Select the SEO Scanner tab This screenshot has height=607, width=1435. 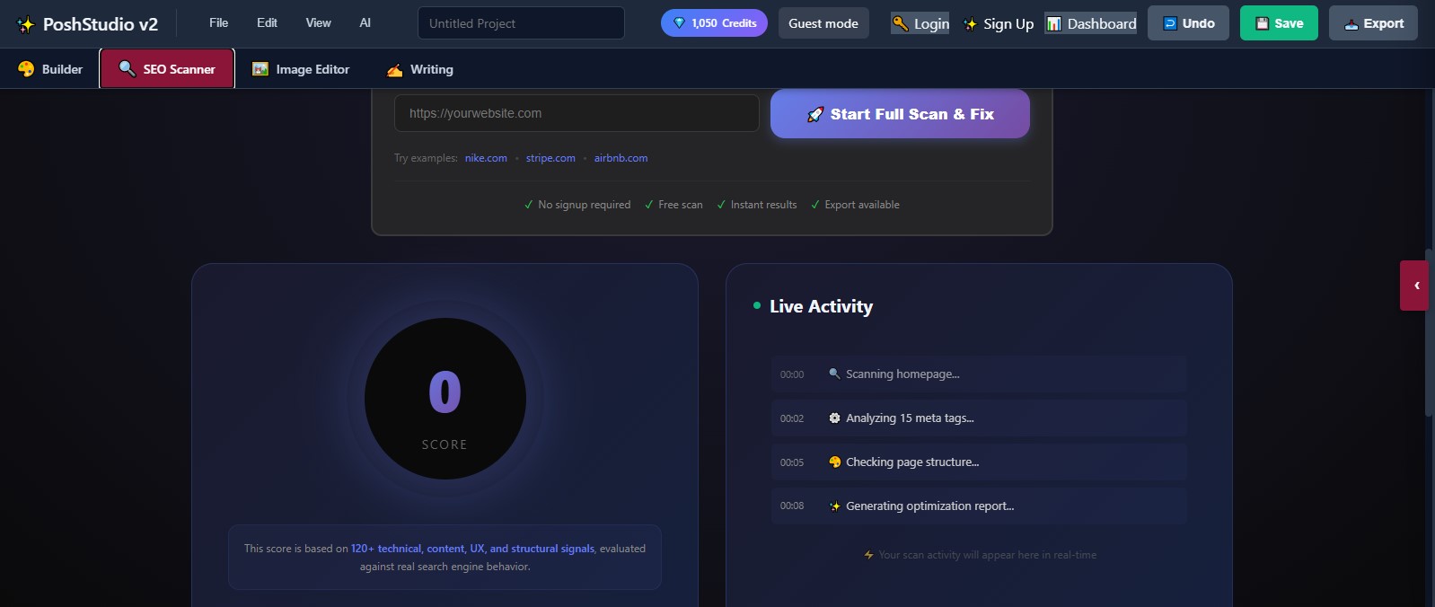tap(167, 69)
